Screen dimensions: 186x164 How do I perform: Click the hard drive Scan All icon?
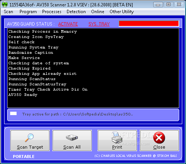coord(72,138)
